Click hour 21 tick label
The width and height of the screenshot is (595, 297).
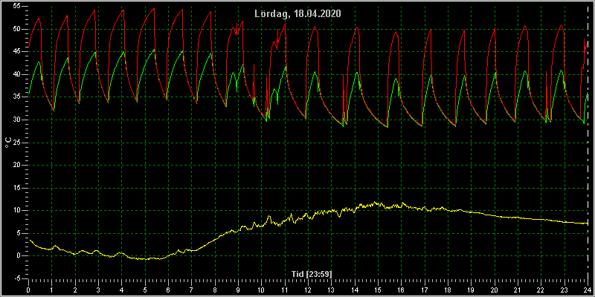(518, 290)
